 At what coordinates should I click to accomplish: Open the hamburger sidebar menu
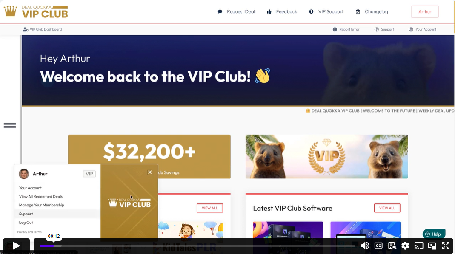[x=10, y=125]
